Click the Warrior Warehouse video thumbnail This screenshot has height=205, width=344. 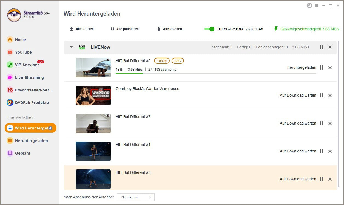coord(93,96)
